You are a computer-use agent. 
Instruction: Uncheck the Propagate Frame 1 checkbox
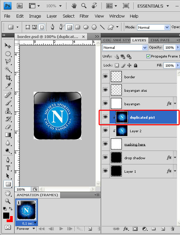tap(148, 56)
